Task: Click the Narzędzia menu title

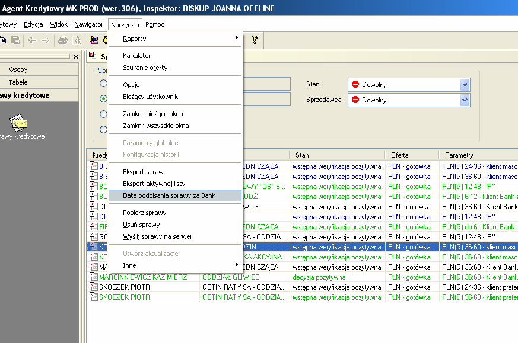Action: click(125, 25)
